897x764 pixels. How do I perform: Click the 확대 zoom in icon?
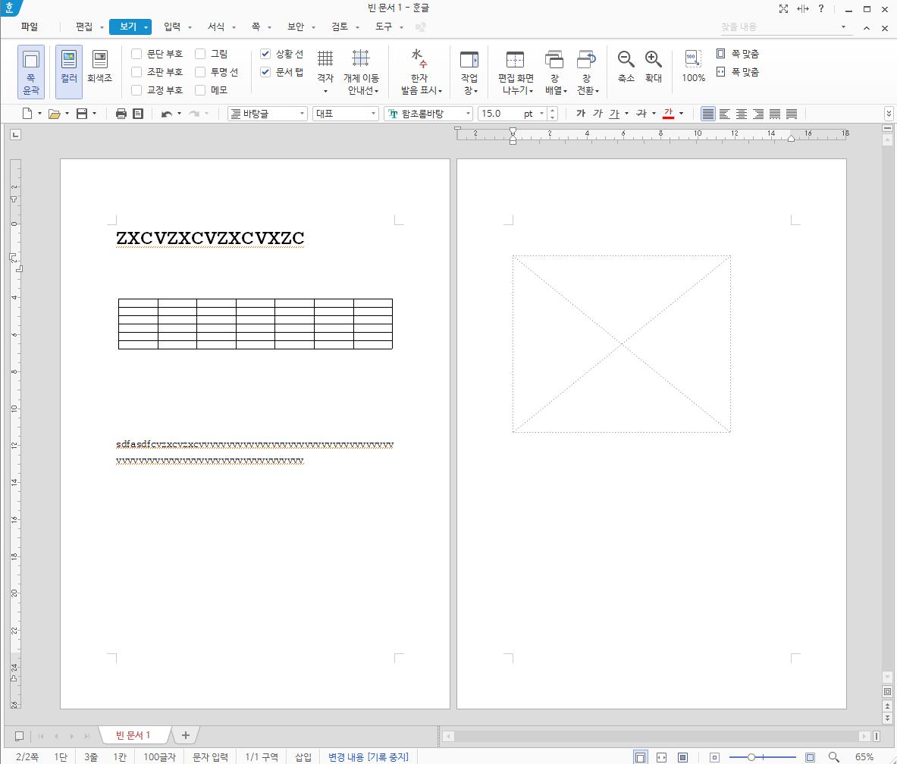pos(653,61)
